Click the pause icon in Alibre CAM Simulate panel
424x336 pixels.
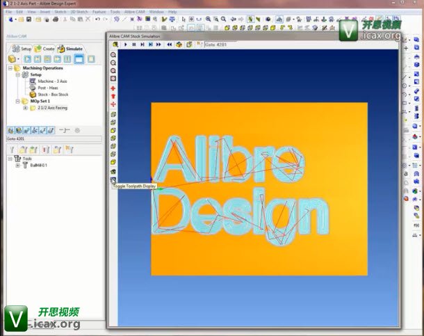point(67,58)
